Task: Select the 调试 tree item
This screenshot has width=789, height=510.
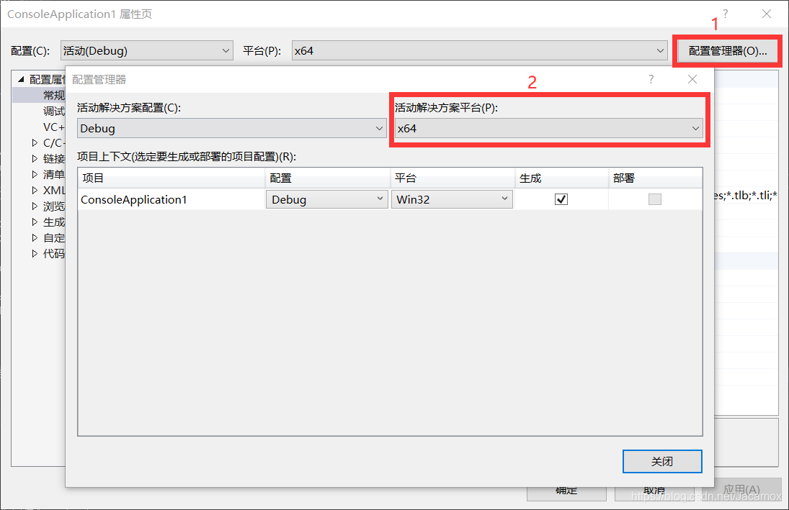Action: [x=54, y=111]
